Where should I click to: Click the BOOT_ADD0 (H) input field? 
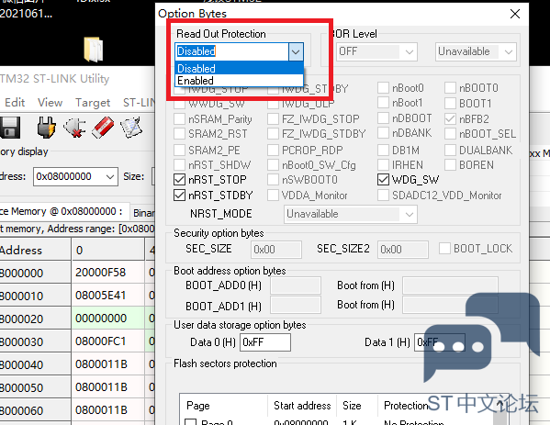click(x=296, y=285)
